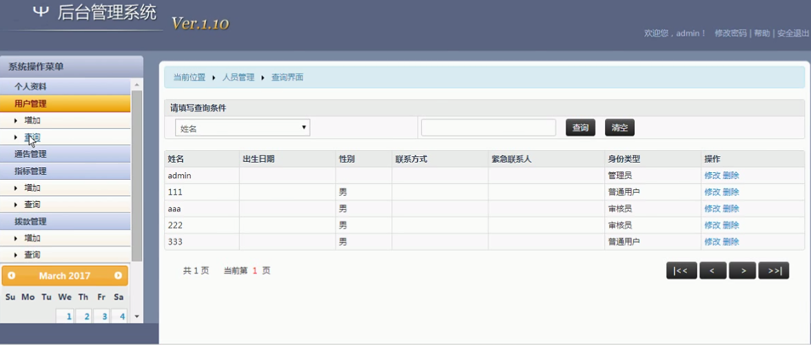Click the query keyword input field

coord(489,128)
